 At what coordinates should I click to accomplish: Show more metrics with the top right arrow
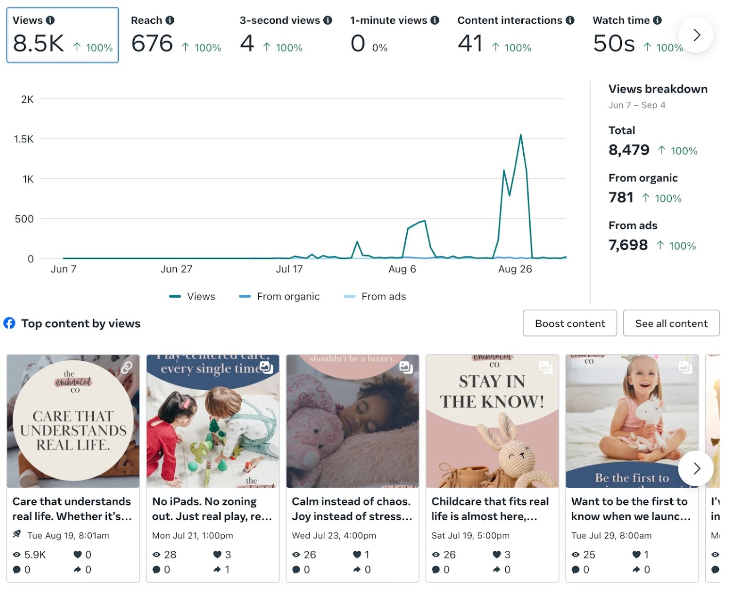click(x=697, y=35)
